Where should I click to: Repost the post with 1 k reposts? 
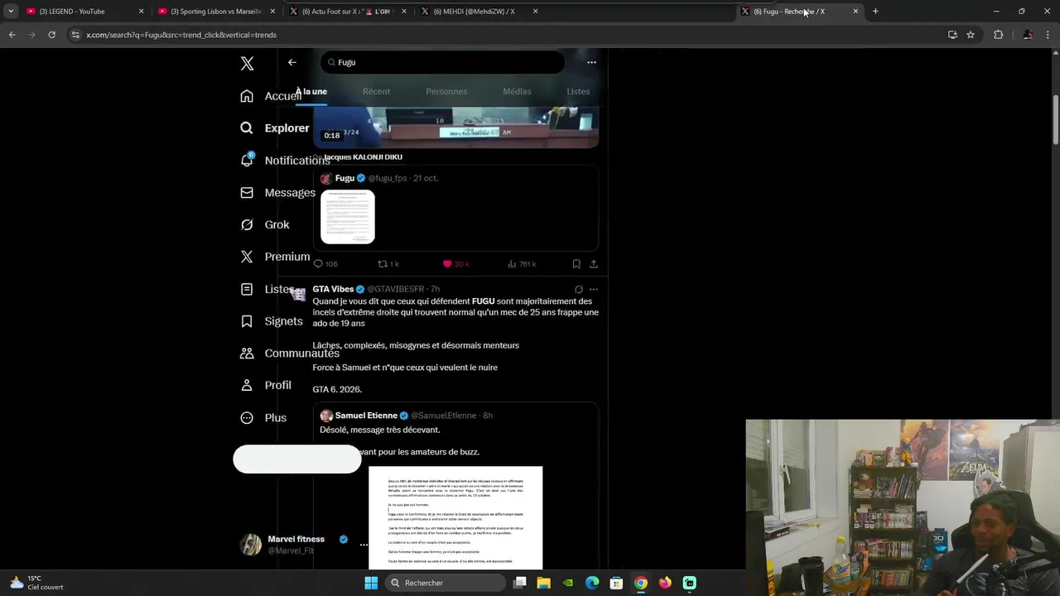388,264
